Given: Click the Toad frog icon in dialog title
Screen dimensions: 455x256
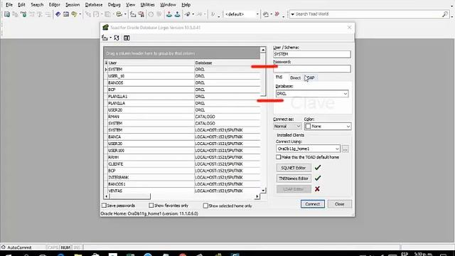Looking at the screenshot, I should click(x=105, y=27).
